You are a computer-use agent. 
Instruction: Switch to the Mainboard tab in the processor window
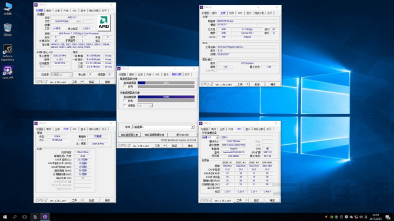pos(58,10)
